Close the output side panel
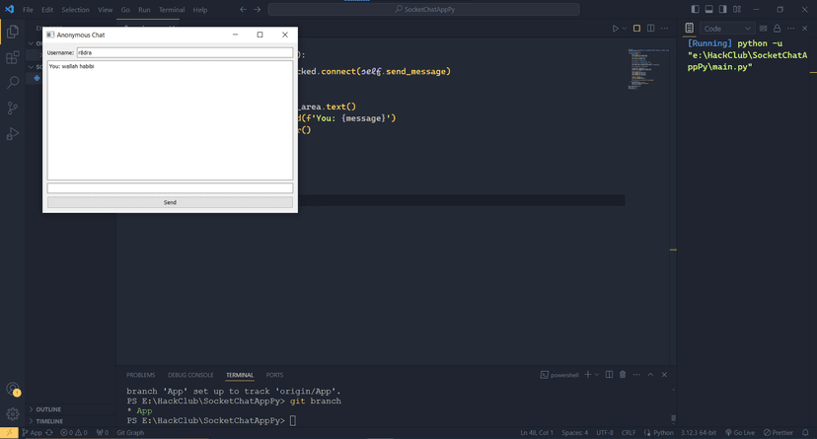 pos(804,29)
